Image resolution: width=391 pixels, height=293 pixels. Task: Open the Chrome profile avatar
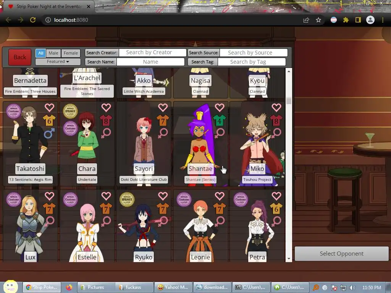coord(370,20)
